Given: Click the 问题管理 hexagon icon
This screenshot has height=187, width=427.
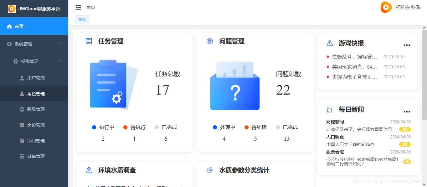Looking at the screenshot, I should pos(210,41).
